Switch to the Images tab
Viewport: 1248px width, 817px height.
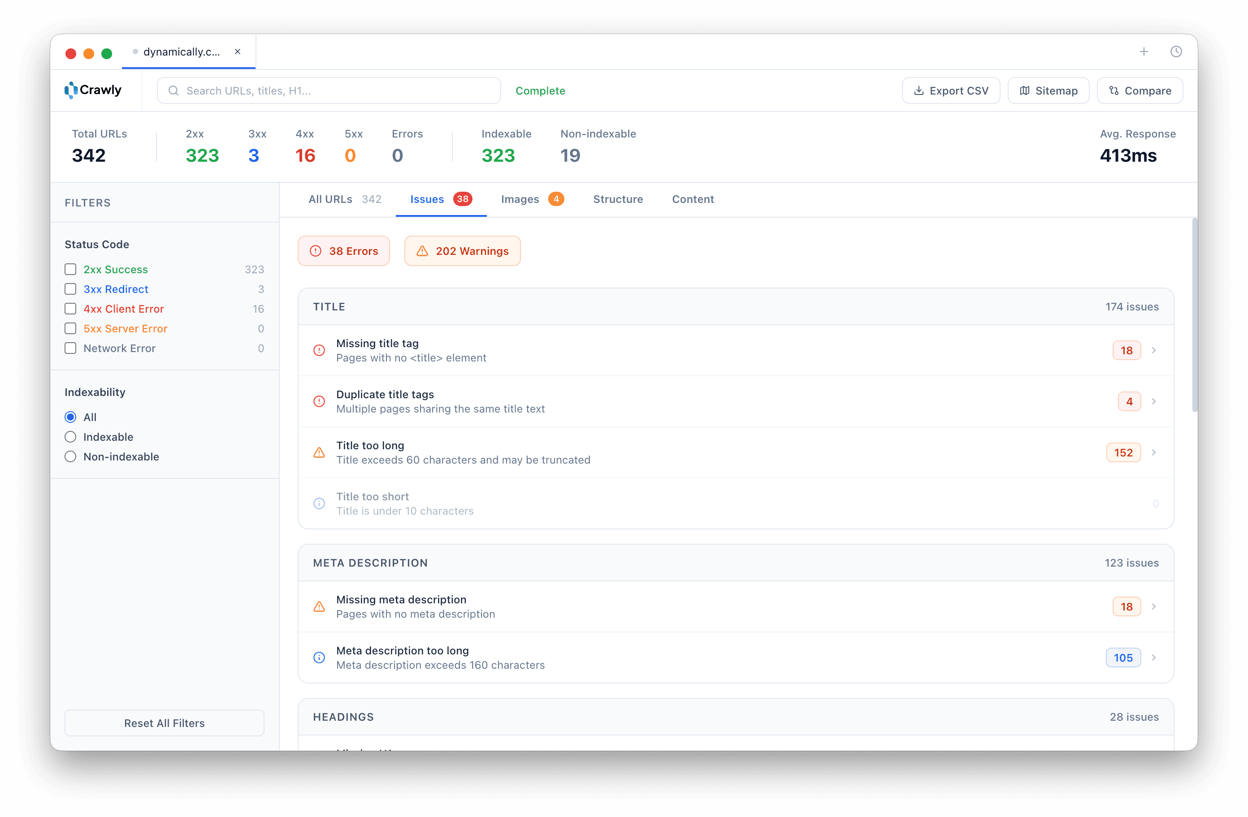pos(520,199)
